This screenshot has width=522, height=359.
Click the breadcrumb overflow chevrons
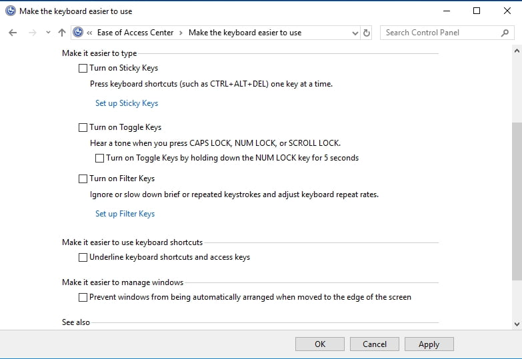(89, 33)
